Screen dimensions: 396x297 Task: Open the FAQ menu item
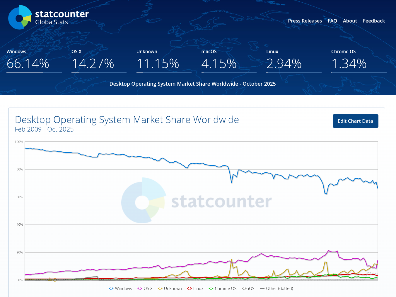pyautogui.click(x=332, y=21)
